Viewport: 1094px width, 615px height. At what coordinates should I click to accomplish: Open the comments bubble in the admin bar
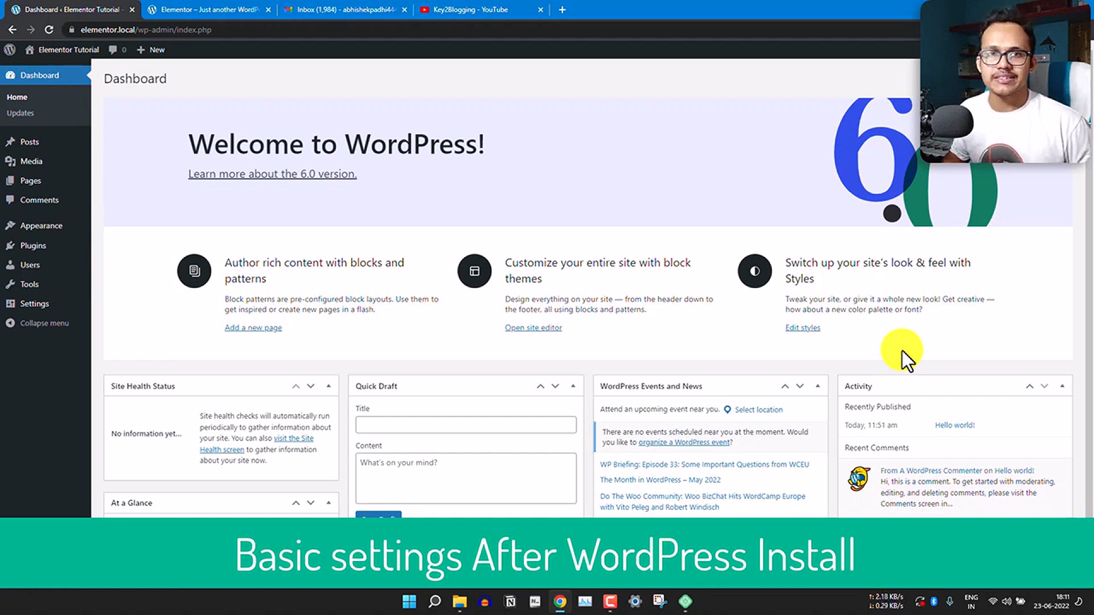(x=117, y=50)
